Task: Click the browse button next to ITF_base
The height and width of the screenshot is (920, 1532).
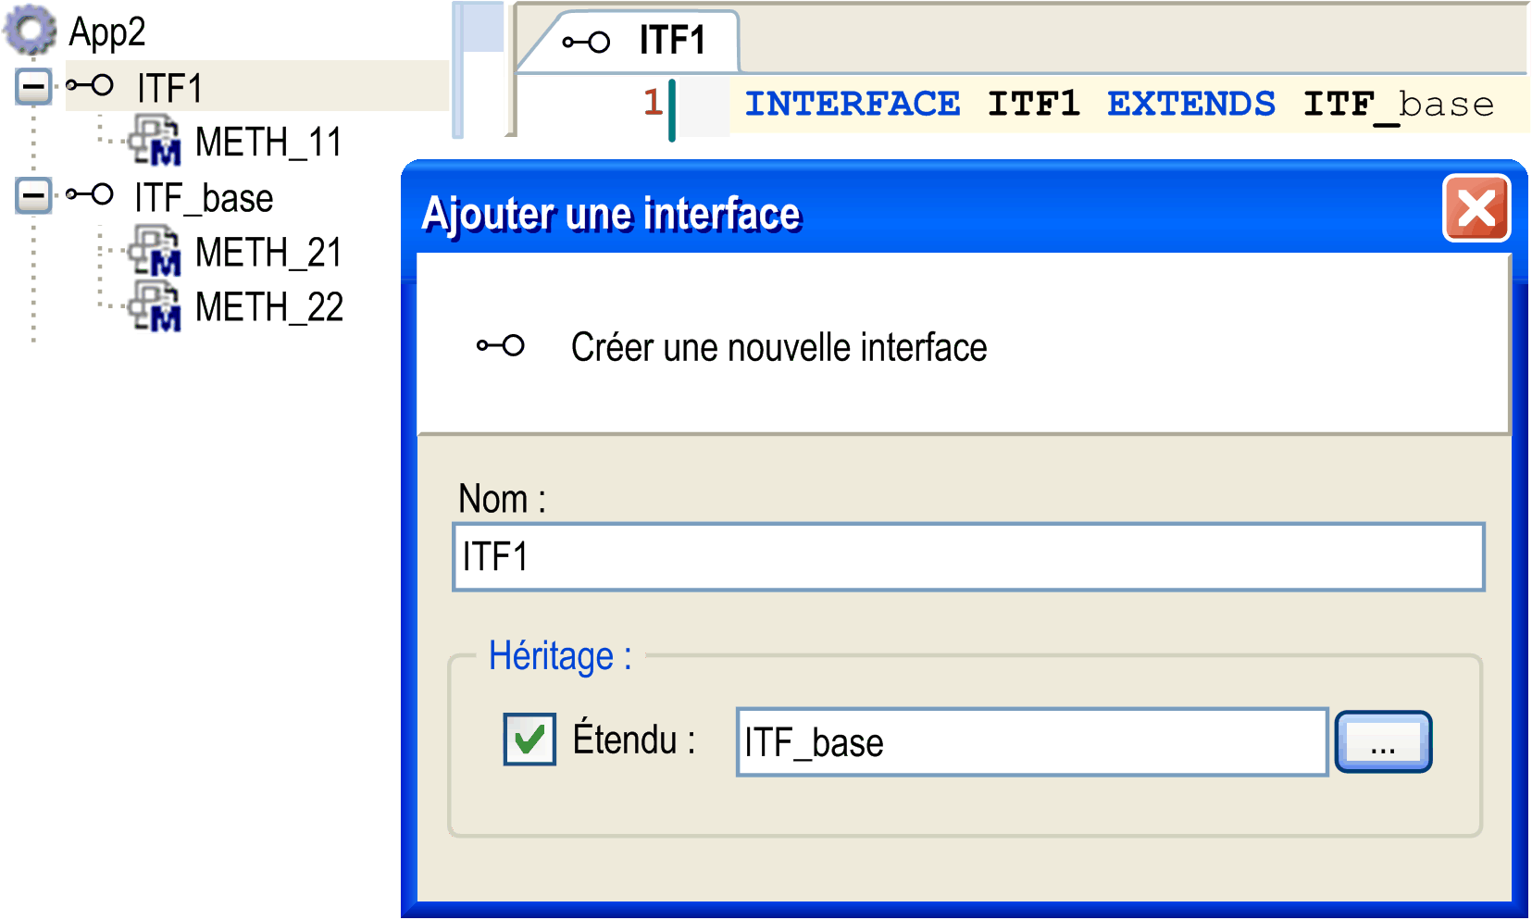Action: pos(1383,741)
